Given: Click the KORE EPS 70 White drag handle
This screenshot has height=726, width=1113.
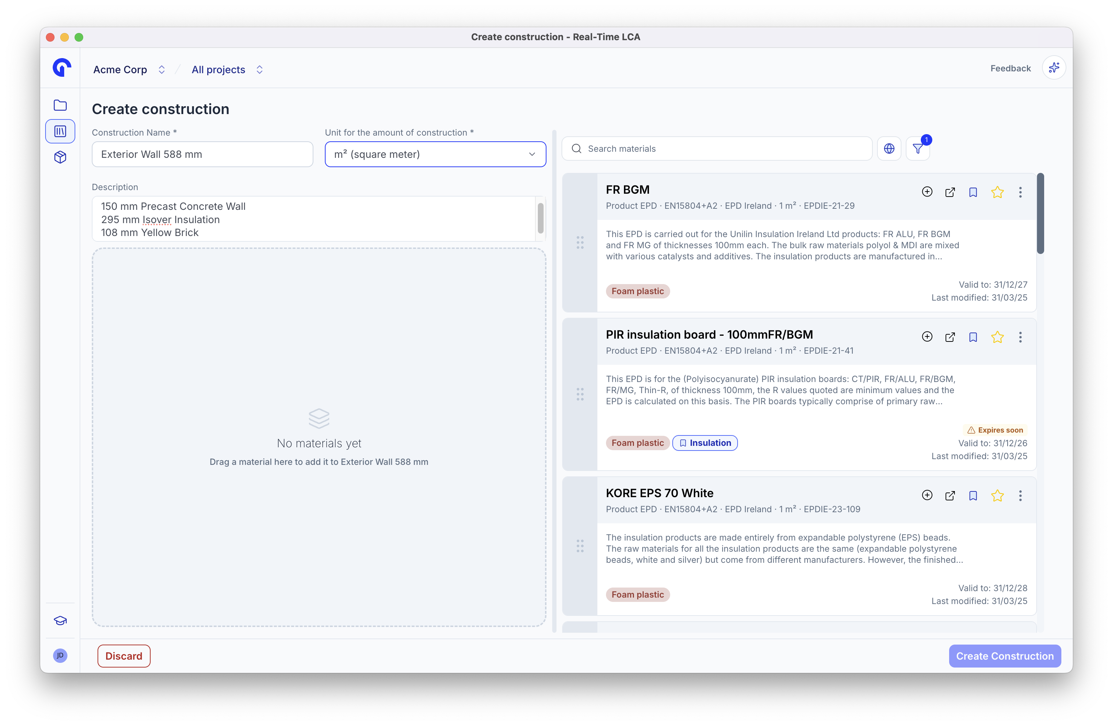Looking at the screenshot, I should [x=580, y=546].
